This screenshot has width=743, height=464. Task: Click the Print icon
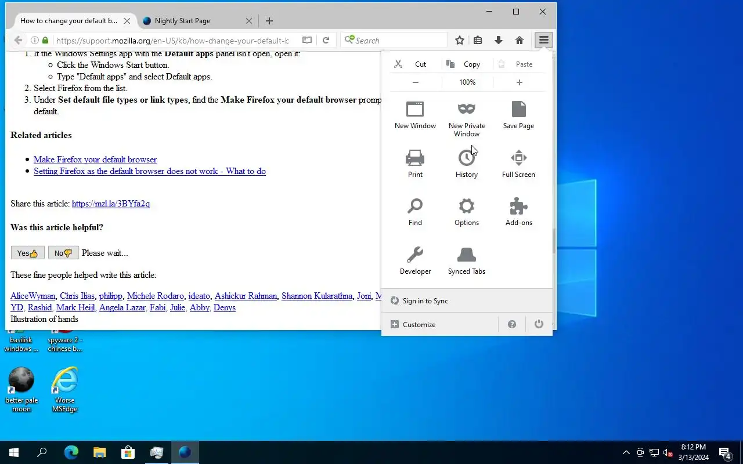tap(415, 164)
